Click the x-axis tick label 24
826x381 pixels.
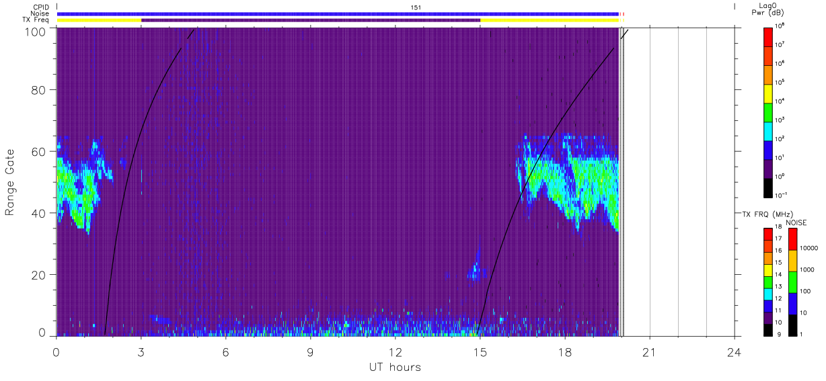(734, 353)
